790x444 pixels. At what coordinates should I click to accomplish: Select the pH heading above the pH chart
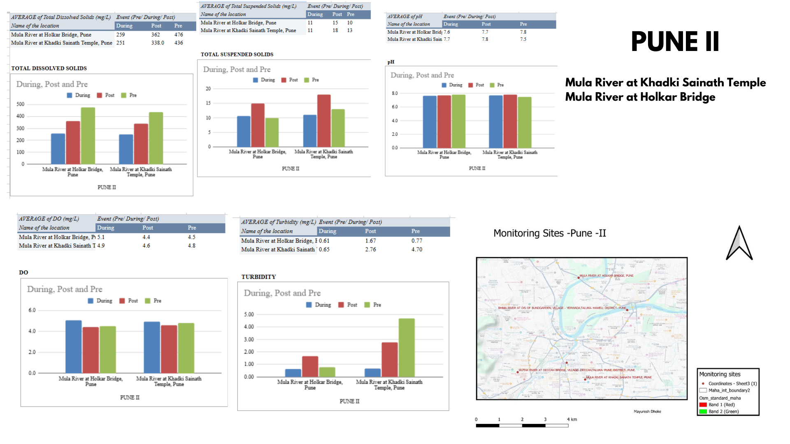pos(391,62)
